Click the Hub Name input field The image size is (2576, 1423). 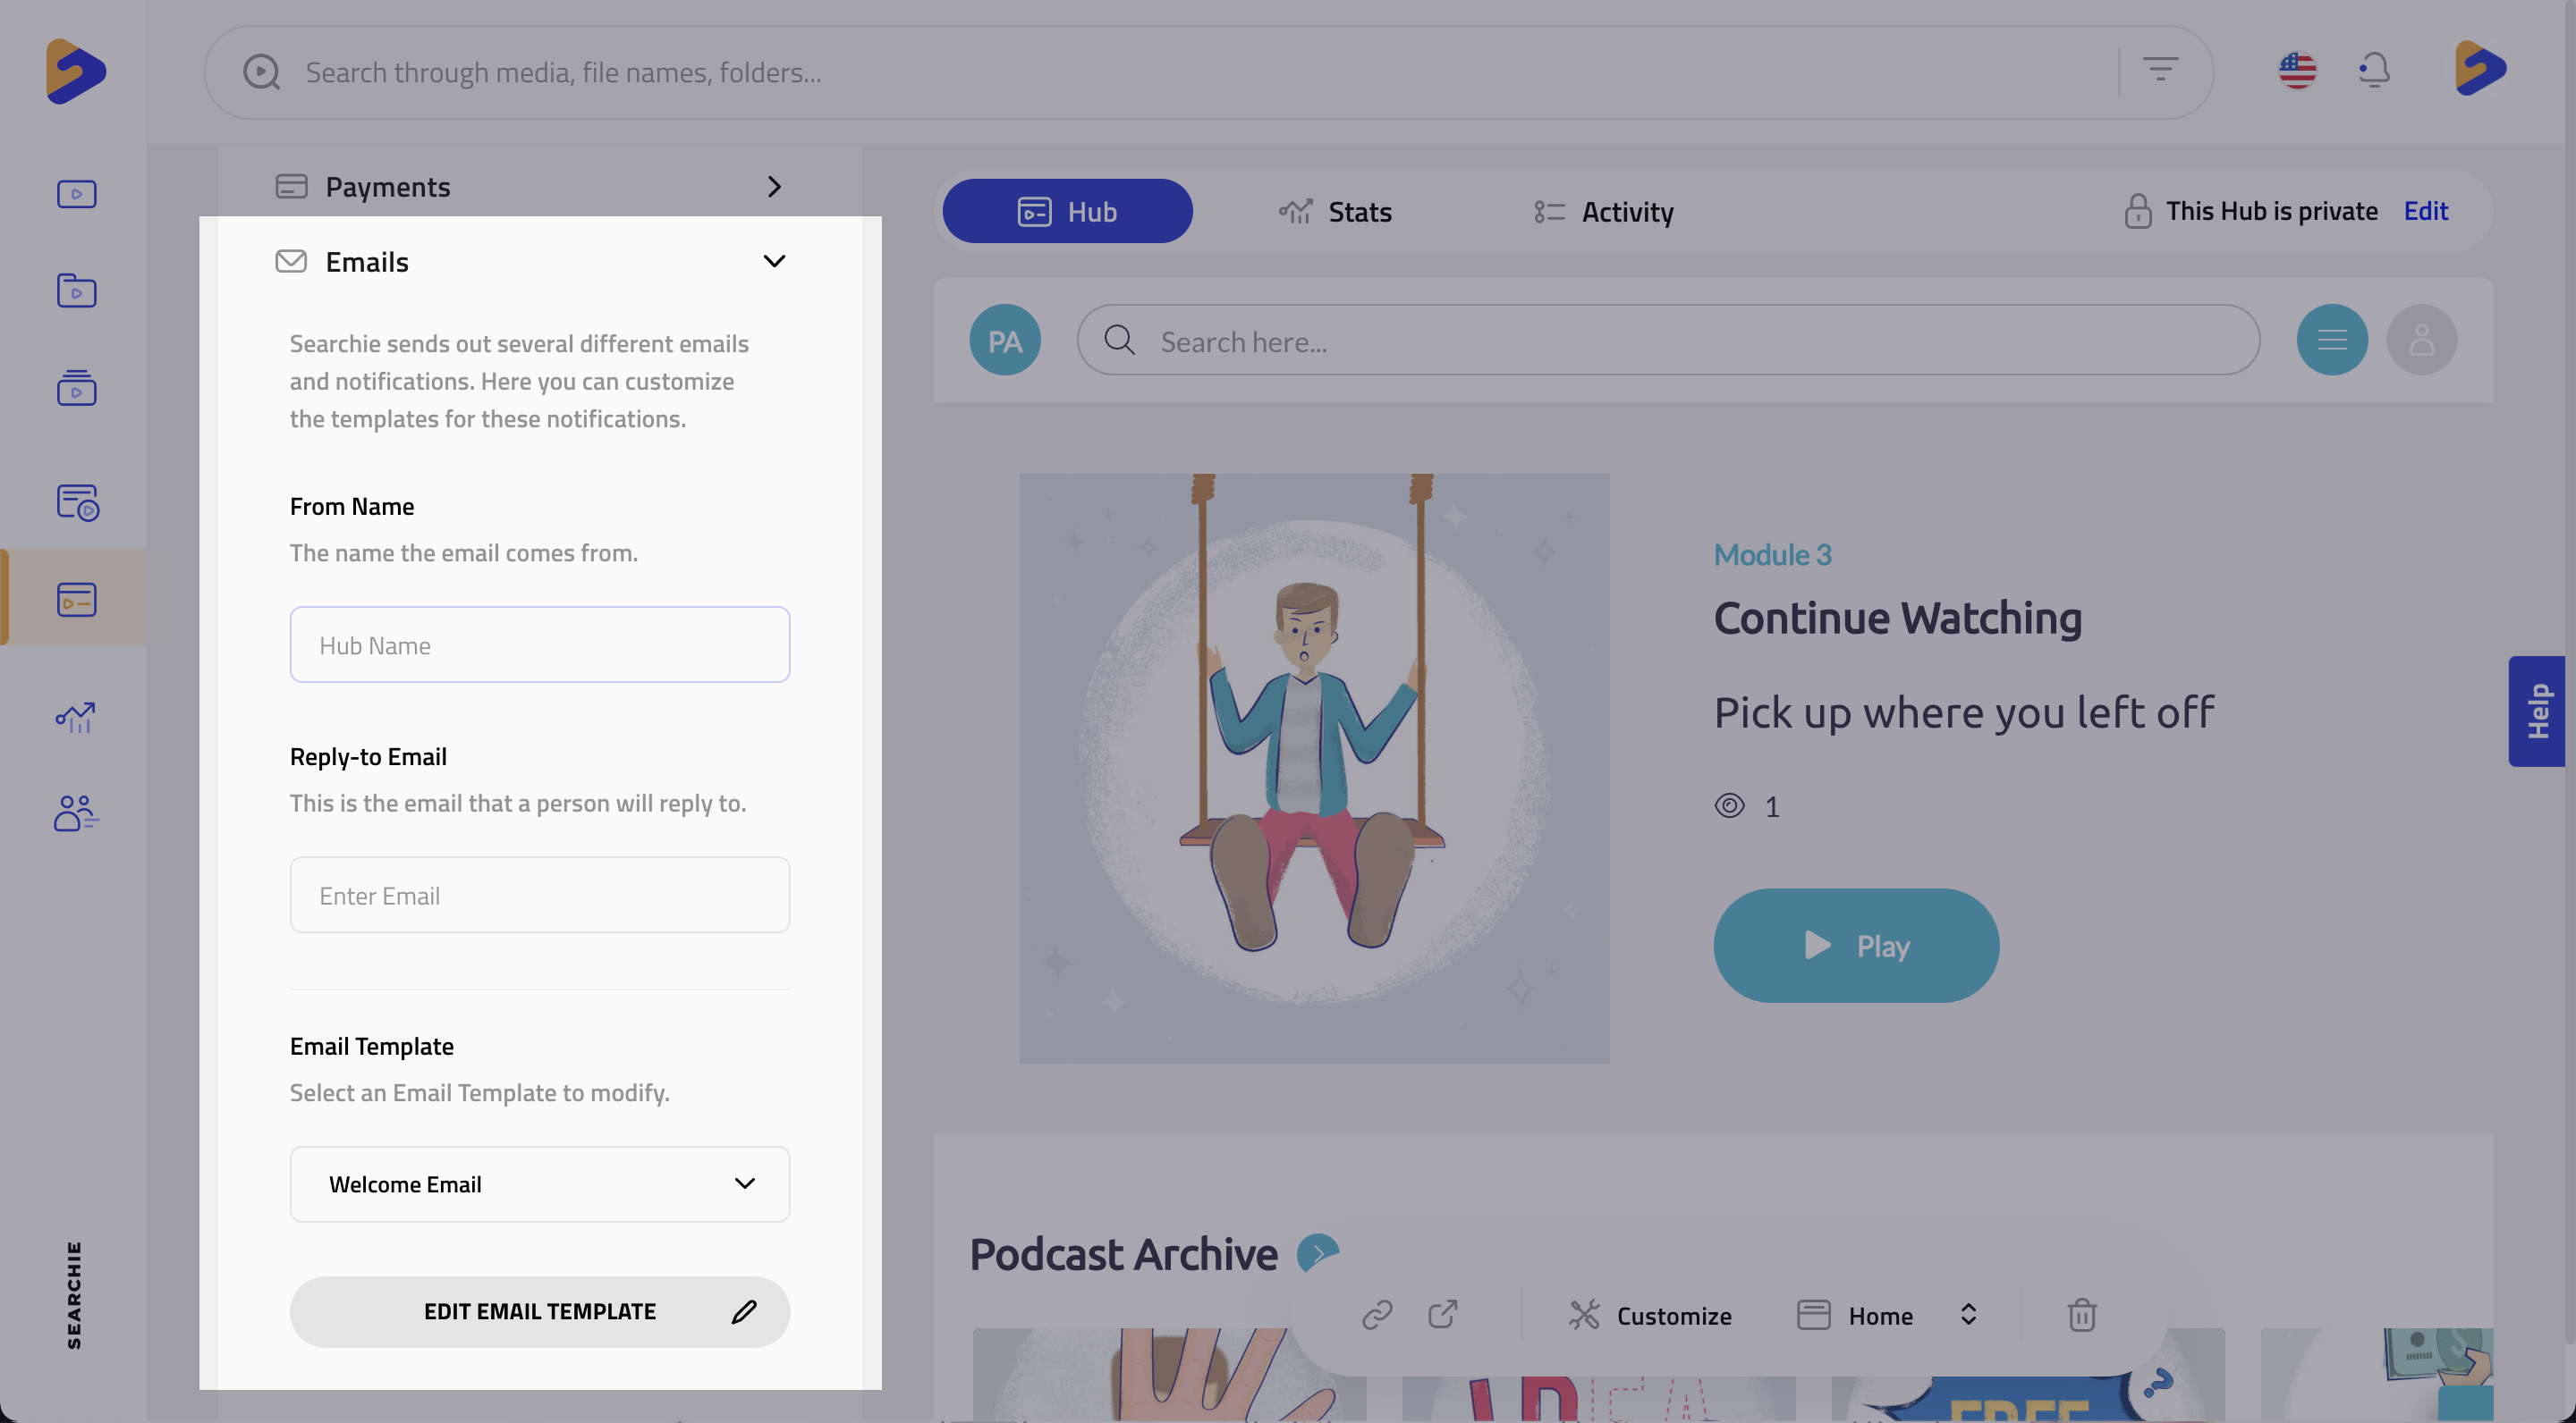tap(539, 645)
